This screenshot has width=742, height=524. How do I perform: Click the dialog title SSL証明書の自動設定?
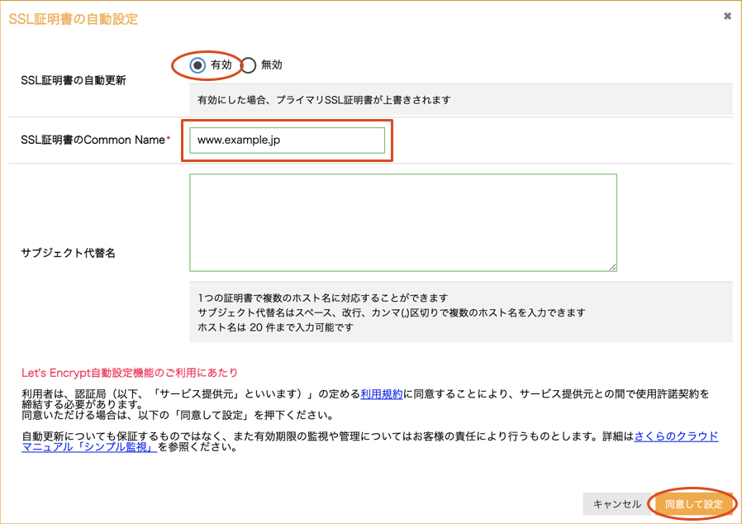[74, 18]
